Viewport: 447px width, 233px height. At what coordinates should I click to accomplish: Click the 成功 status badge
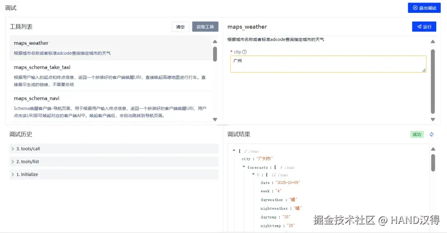417,134
